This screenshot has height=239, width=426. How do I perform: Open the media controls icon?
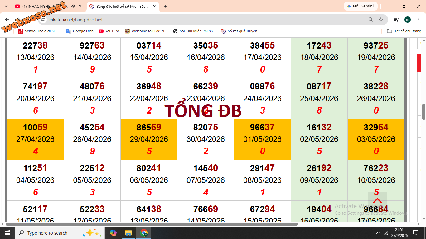(x=396, y=20)
